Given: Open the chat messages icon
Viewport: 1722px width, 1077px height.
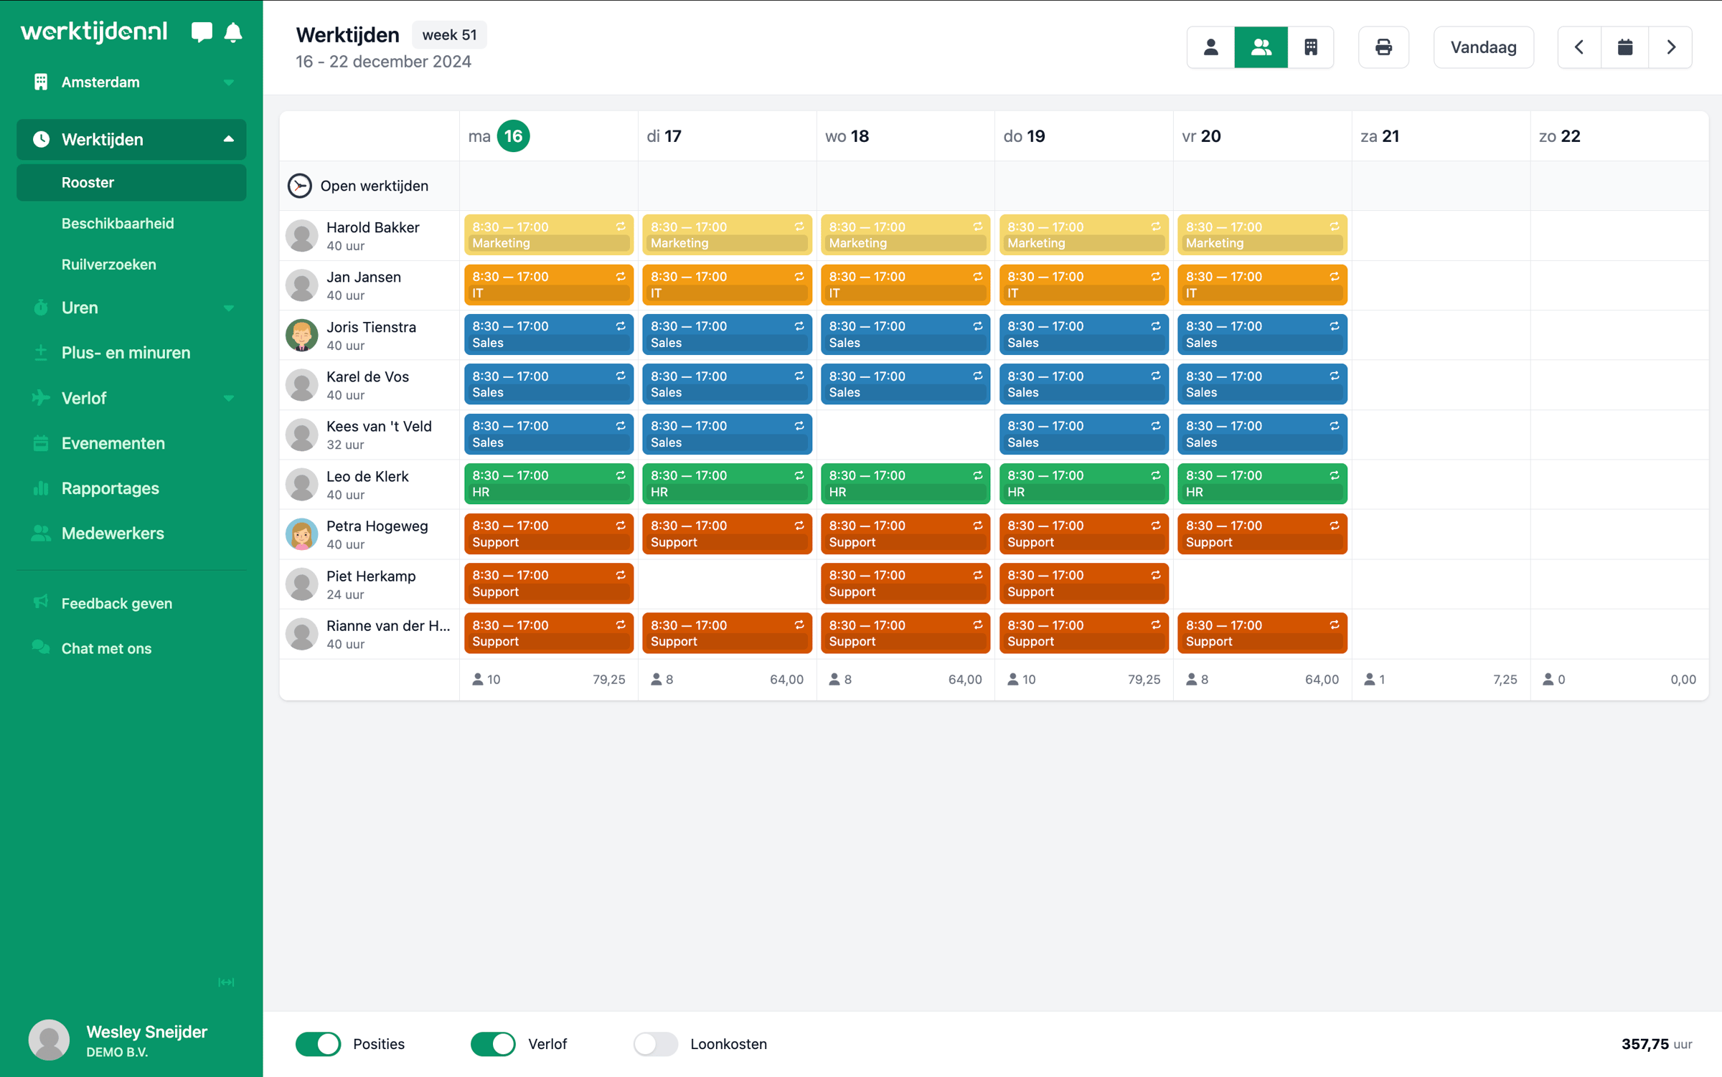Looking at the screenshot, I should pyautogui.click(x=202, y=32).
